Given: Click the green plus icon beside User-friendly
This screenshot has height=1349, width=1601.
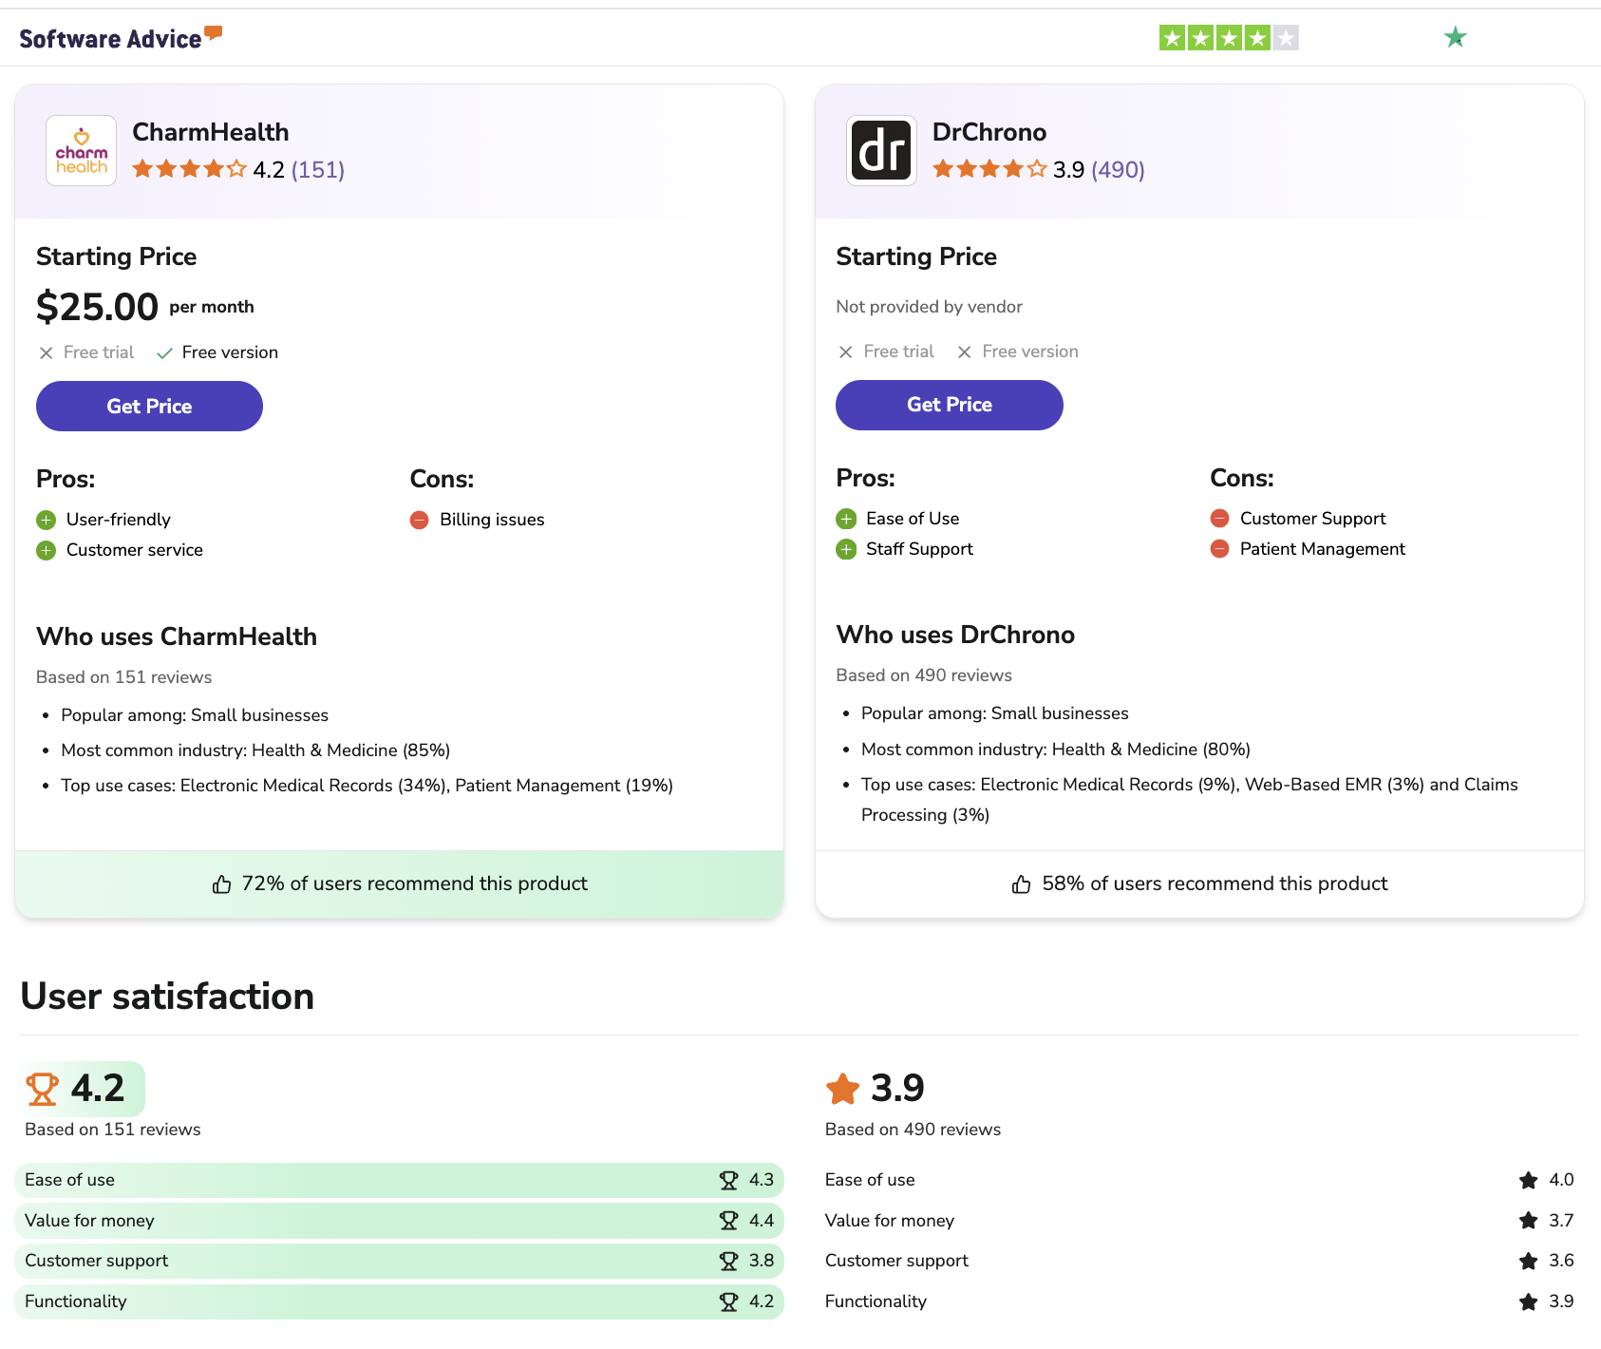Looking at the screenshot, I should click(47, 520).
